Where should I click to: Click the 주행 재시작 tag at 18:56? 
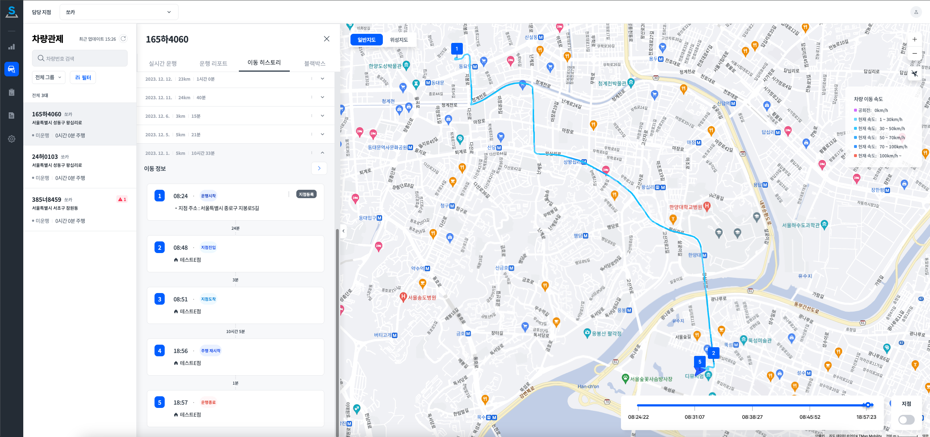click(211, 351)
